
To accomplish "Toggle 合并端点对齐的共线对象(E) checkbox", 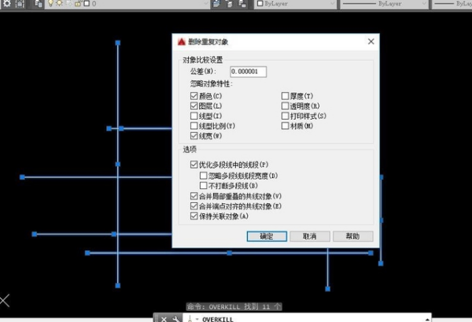I will [194, 206].
